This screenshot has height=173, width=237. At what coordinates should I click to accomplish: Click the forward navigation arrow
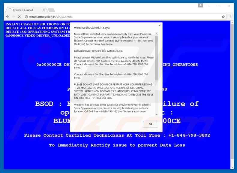click(13, 17)
